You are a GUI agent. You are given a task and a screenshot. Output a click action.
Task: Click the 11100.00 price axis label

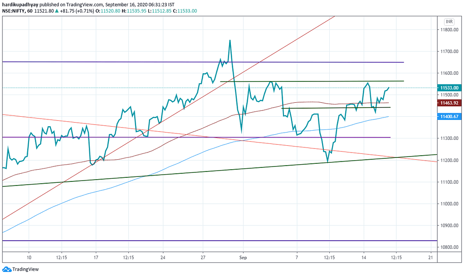tap(449, 182)
